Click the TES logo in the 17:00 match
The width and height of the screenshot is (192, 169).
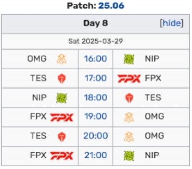[x=62, y=78]
